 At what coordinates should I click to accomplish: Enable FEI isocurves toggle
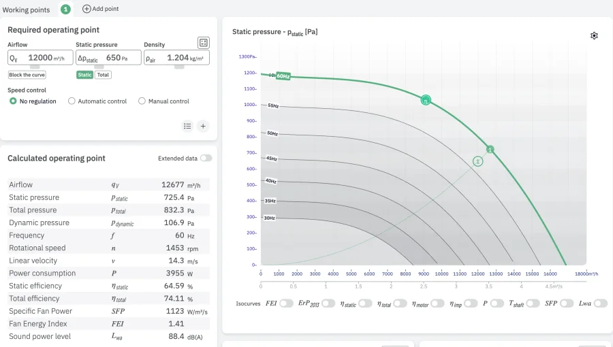(286, 303)
